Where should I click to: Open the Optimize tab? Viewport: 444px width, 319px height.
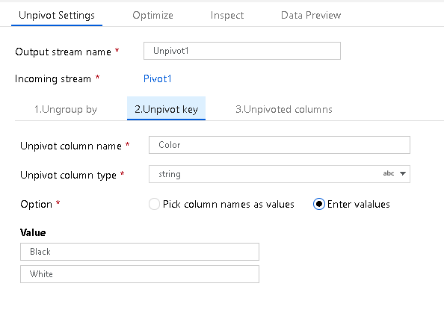[x=152, y=15]
